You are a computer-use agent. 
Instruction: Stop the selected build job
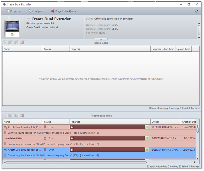pos(17,43)
